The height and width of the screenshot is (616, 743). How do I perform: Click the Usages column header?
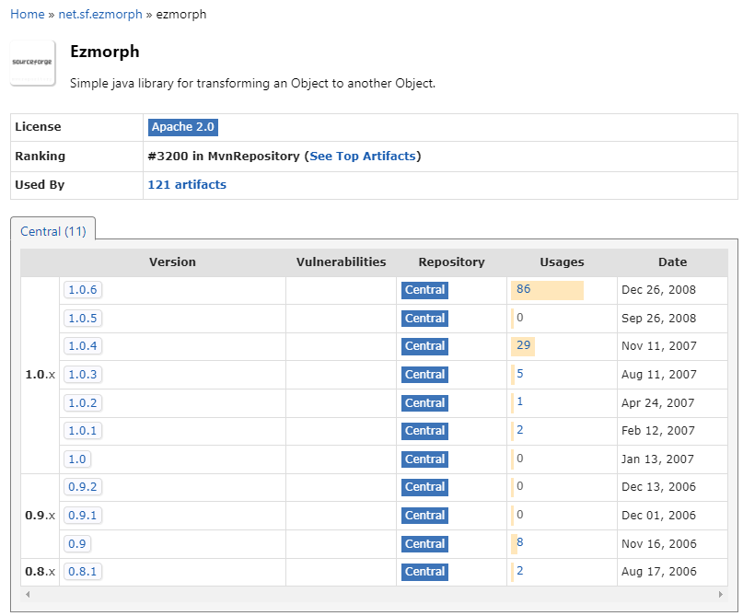562,262
